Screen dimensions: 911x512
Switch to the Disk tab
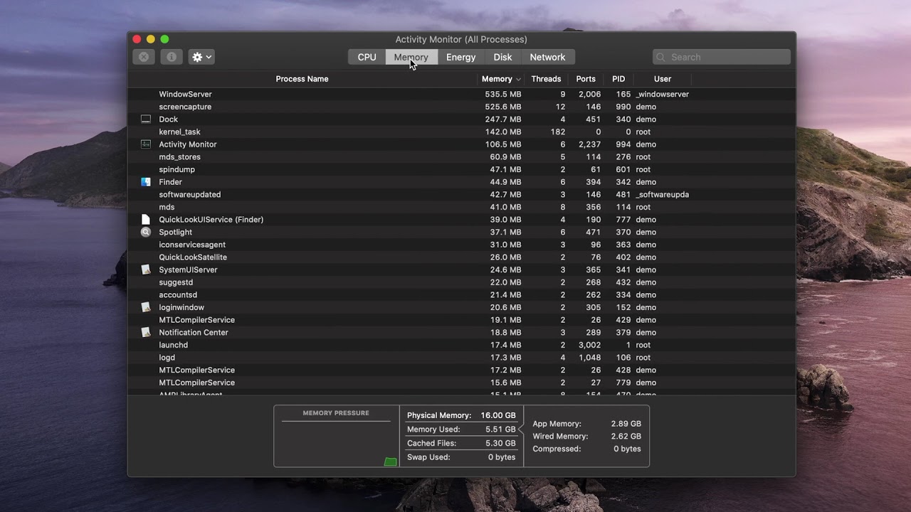click(x=502, y=57)
